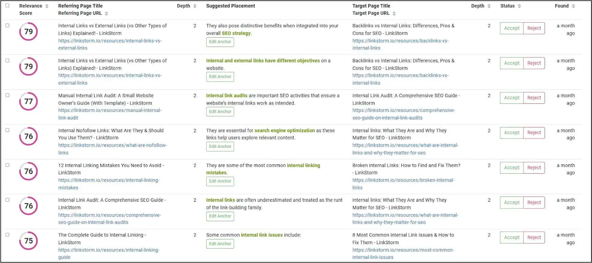Edit Anchor for 'runt of the link-building family' placement

(220, 216)
